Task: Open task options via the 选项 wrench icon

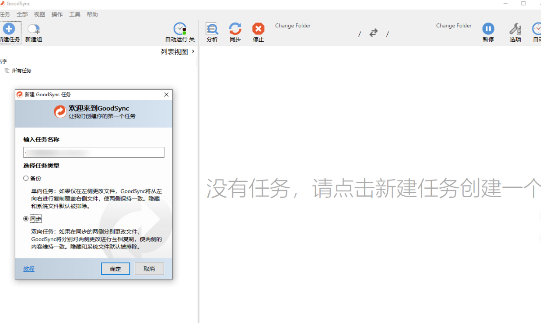Action: coord(515,30)
